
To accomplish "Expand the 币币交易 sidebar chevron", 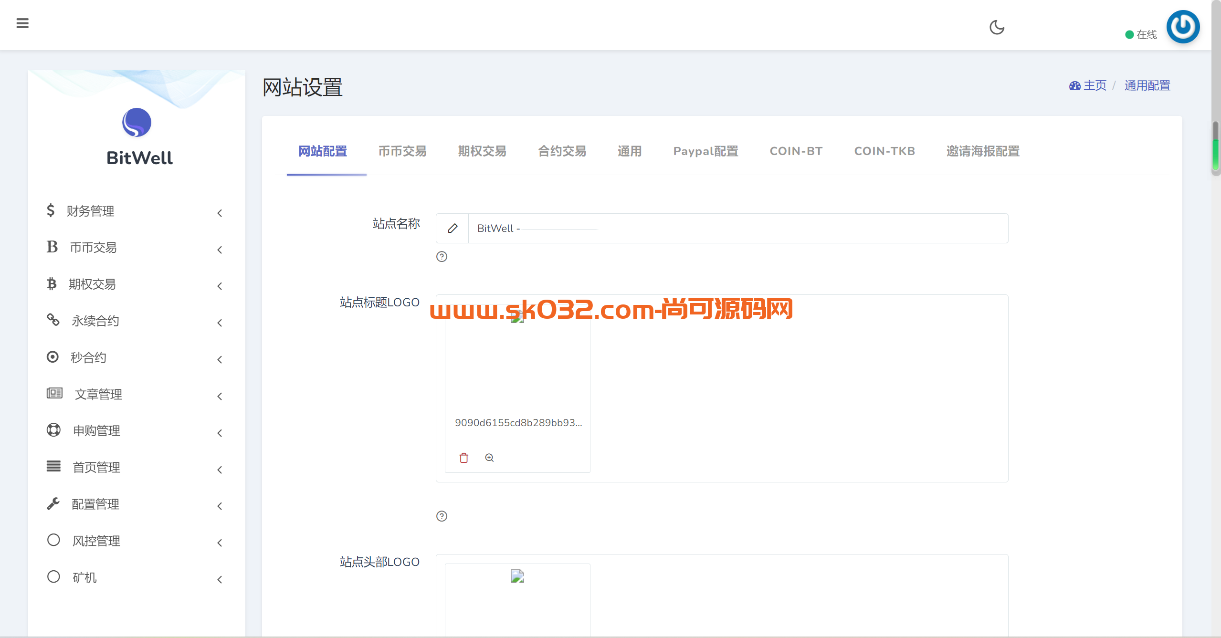I will click(x=220, y=250).
